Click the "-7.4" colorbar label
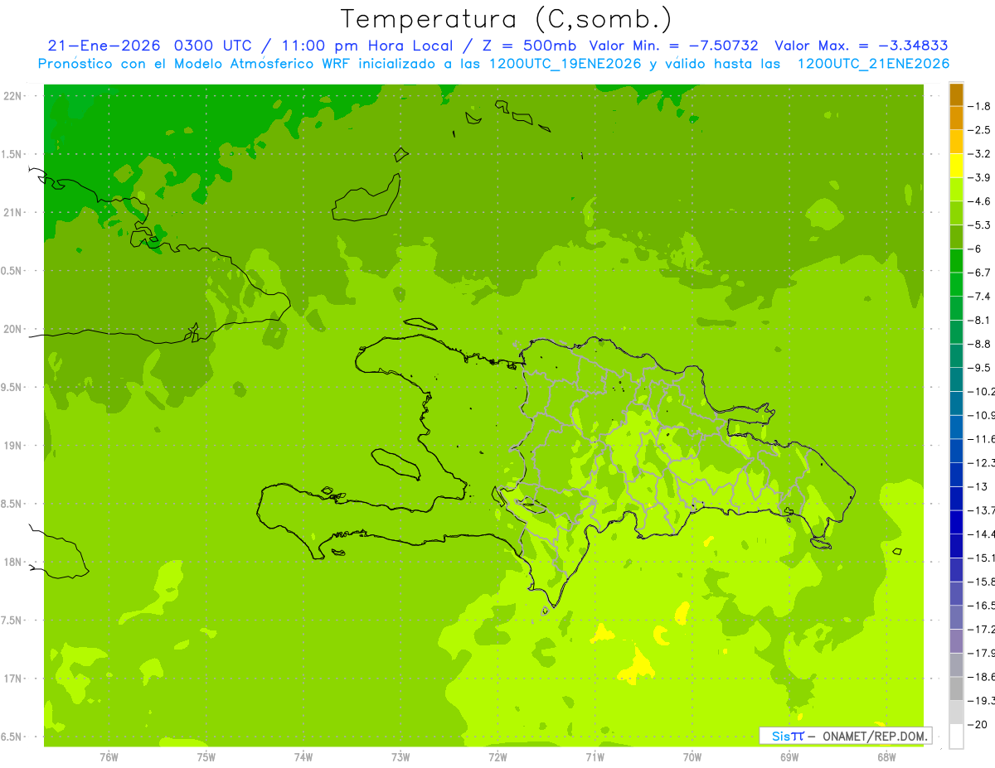 coord(980,297)
